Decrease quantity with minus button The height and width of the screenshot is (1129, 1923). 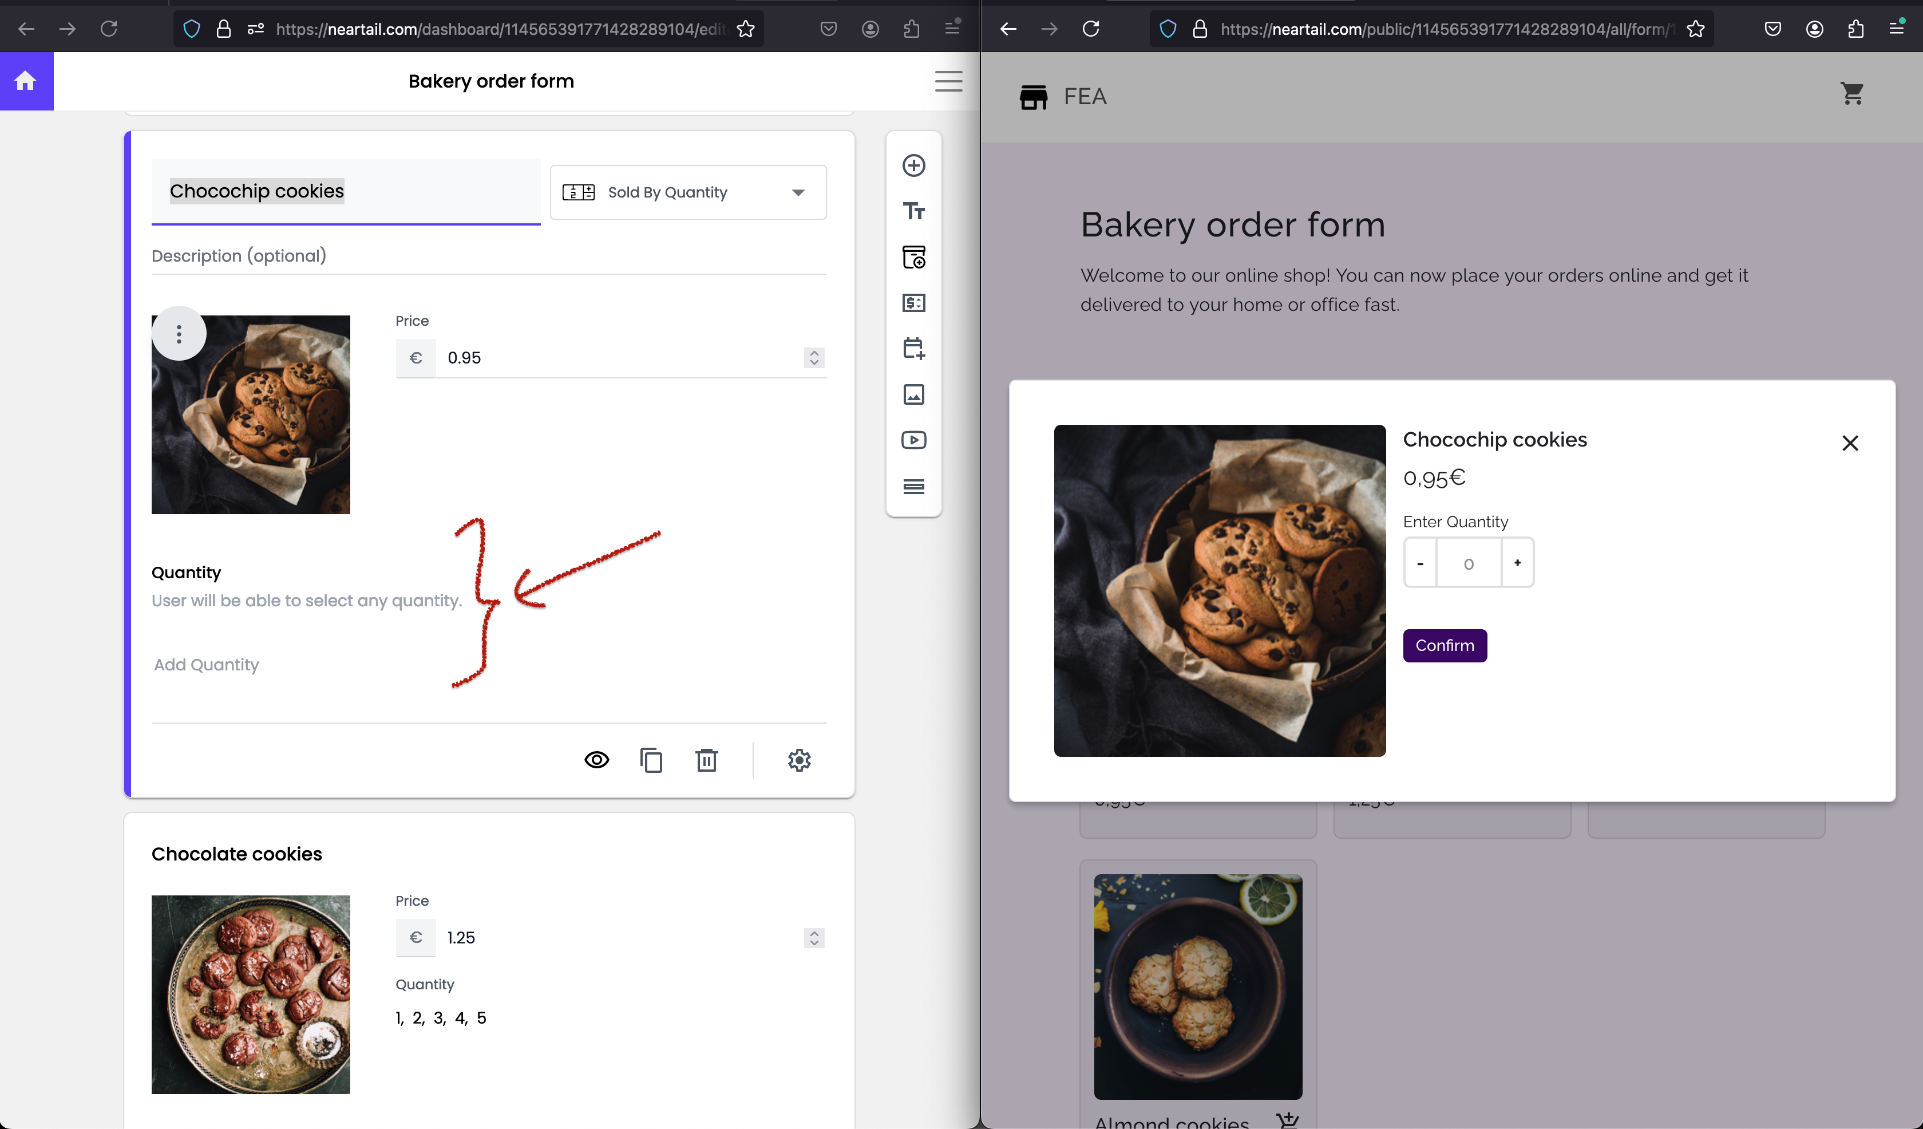tap(1419, 563)
